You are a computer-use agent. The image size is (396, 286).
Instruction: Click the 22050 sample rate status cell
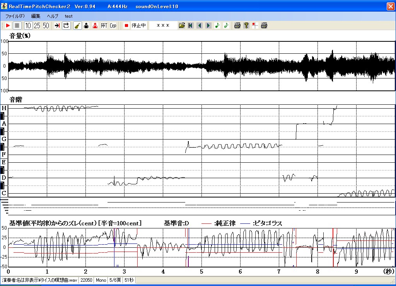(x=86, y=280)
